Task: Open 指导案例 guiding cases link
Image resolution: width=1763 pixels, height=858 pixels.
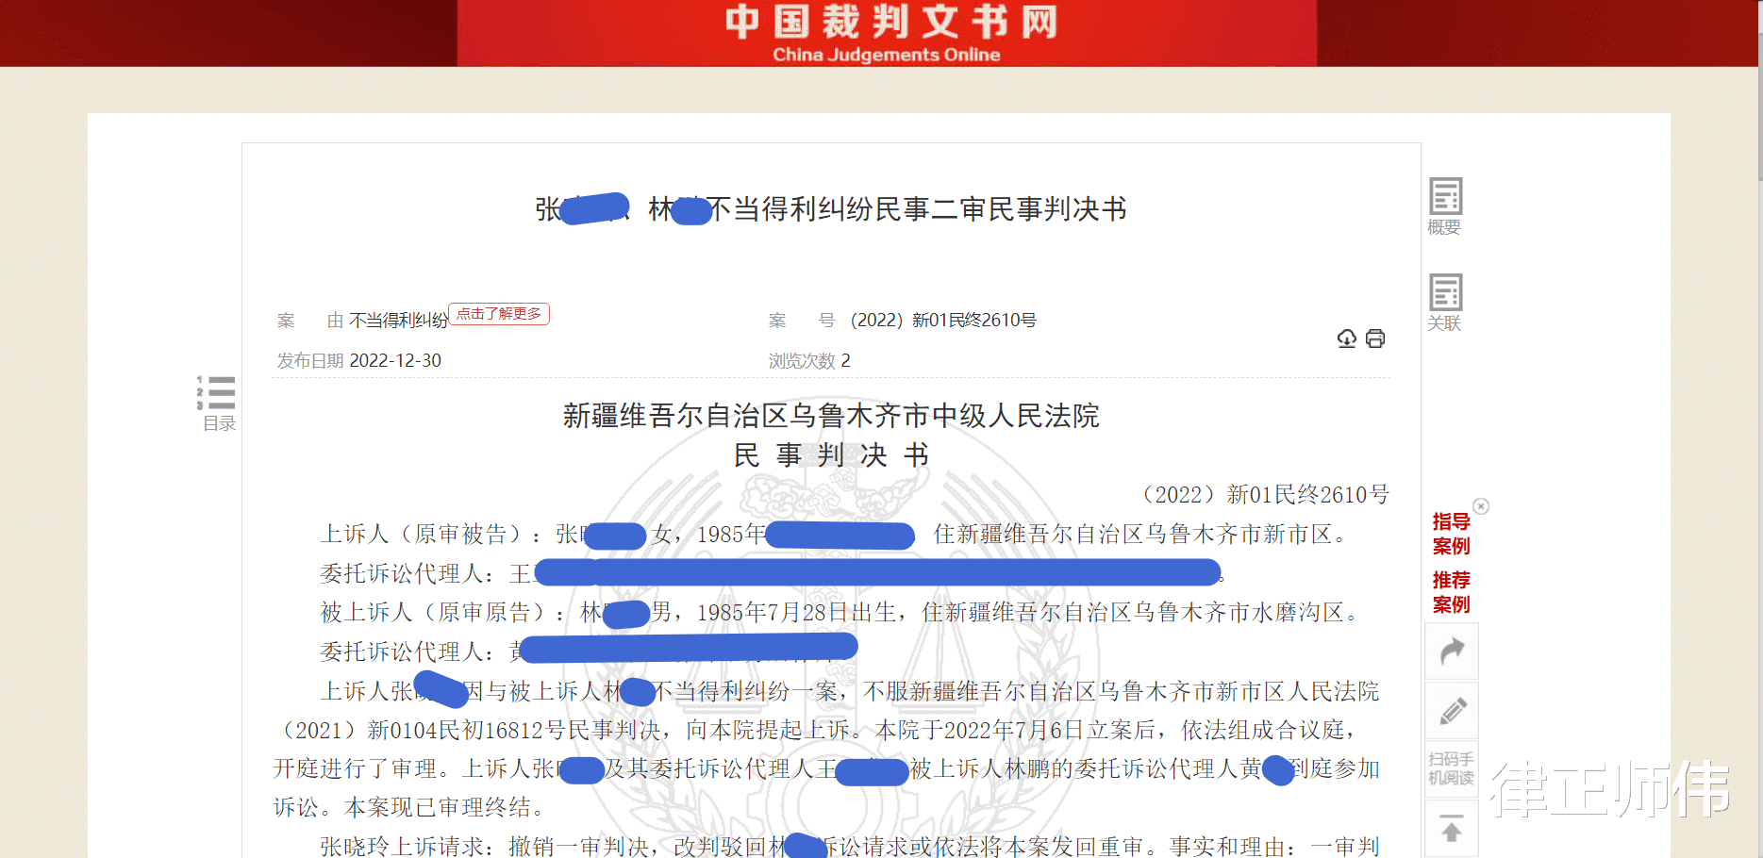Action: pos(1451,534)
